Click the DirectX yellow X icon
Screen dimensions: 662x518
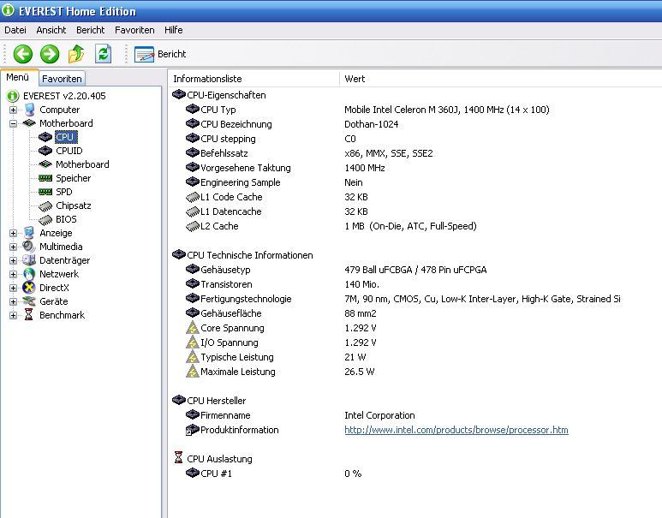29,288
